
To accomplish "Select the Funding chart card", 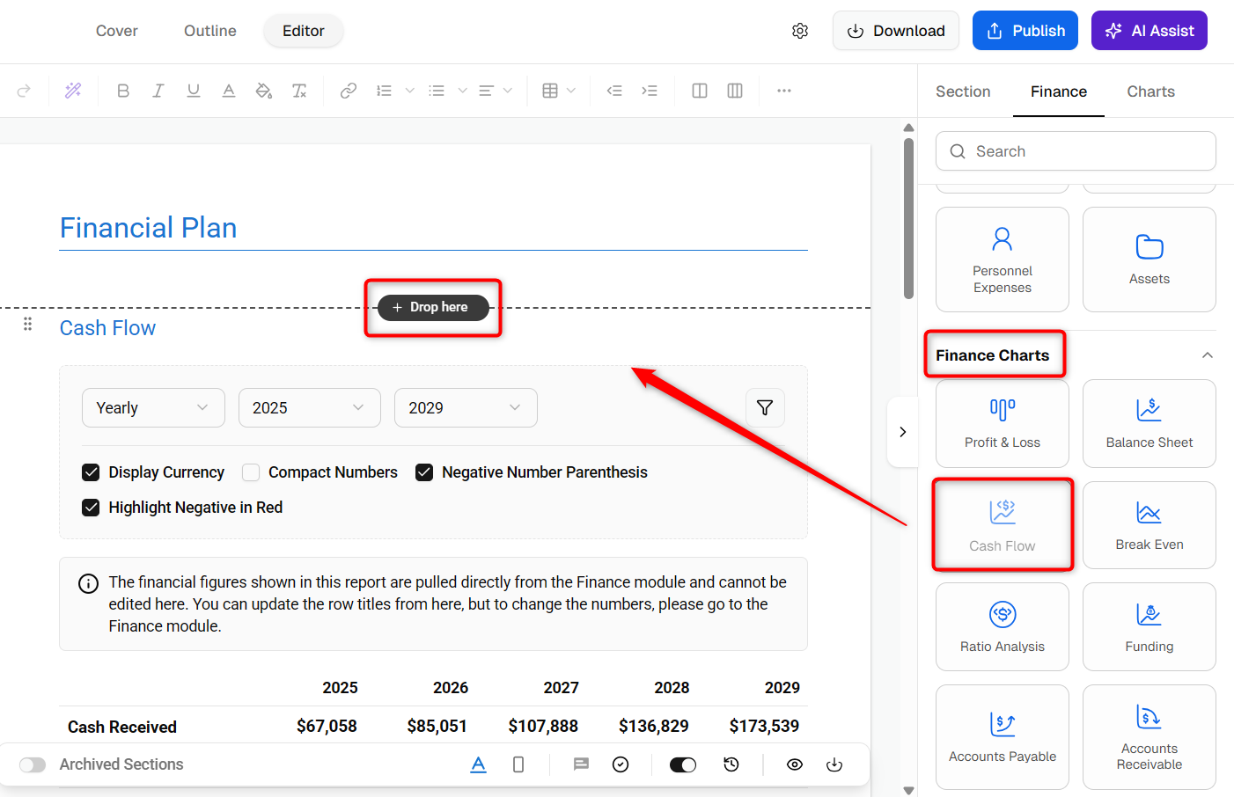I will [1150, 627].
